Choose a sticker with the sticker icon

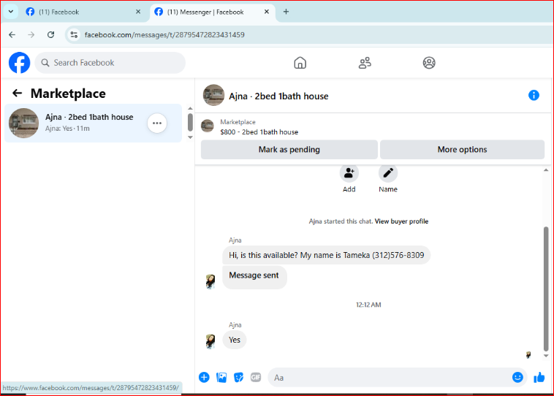tap(238, 377)
